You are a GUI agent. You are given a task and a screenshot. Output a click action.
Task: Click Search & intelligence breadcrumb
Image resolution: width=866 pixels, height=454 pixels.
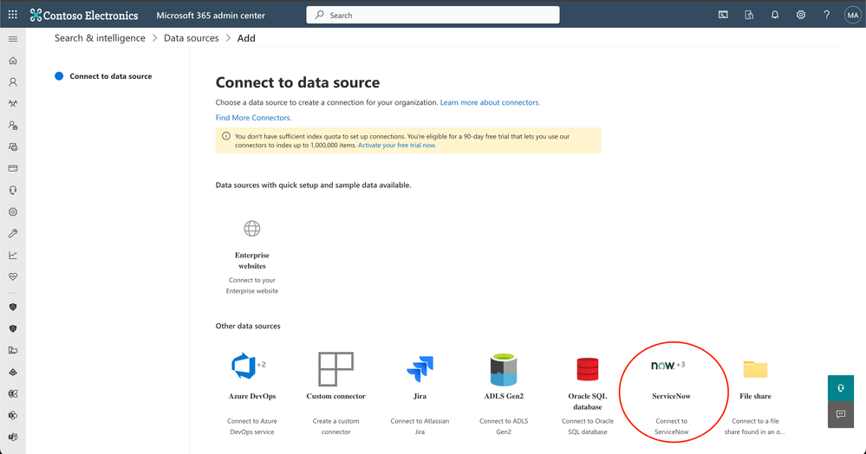pyautogui.click(x=100, y=38)
